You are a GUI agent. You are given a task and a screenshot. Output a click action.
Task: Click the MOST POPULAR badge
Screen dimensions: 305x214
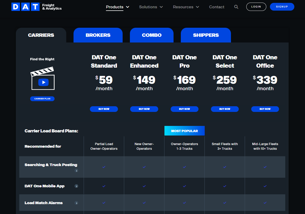[184, 131]
